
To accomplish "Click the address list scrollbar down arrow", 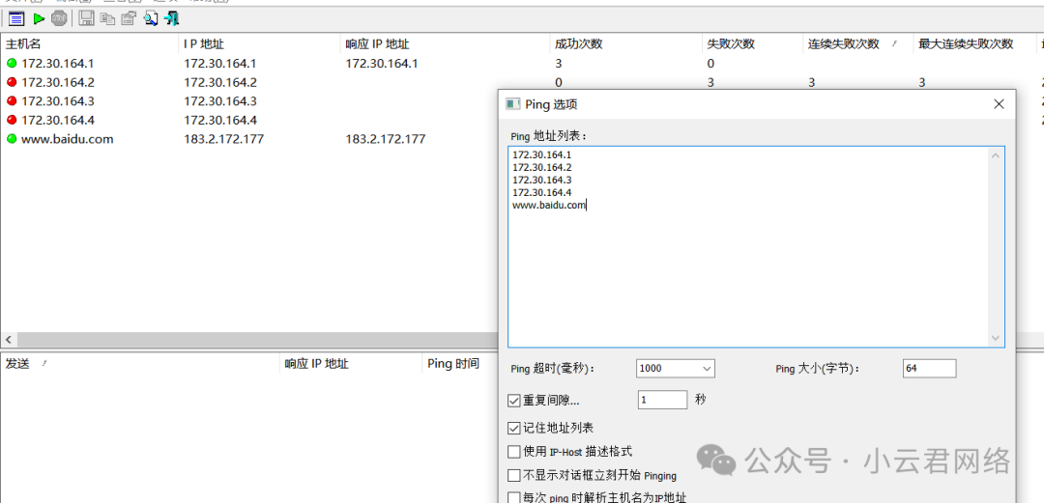I will point(996,338).
